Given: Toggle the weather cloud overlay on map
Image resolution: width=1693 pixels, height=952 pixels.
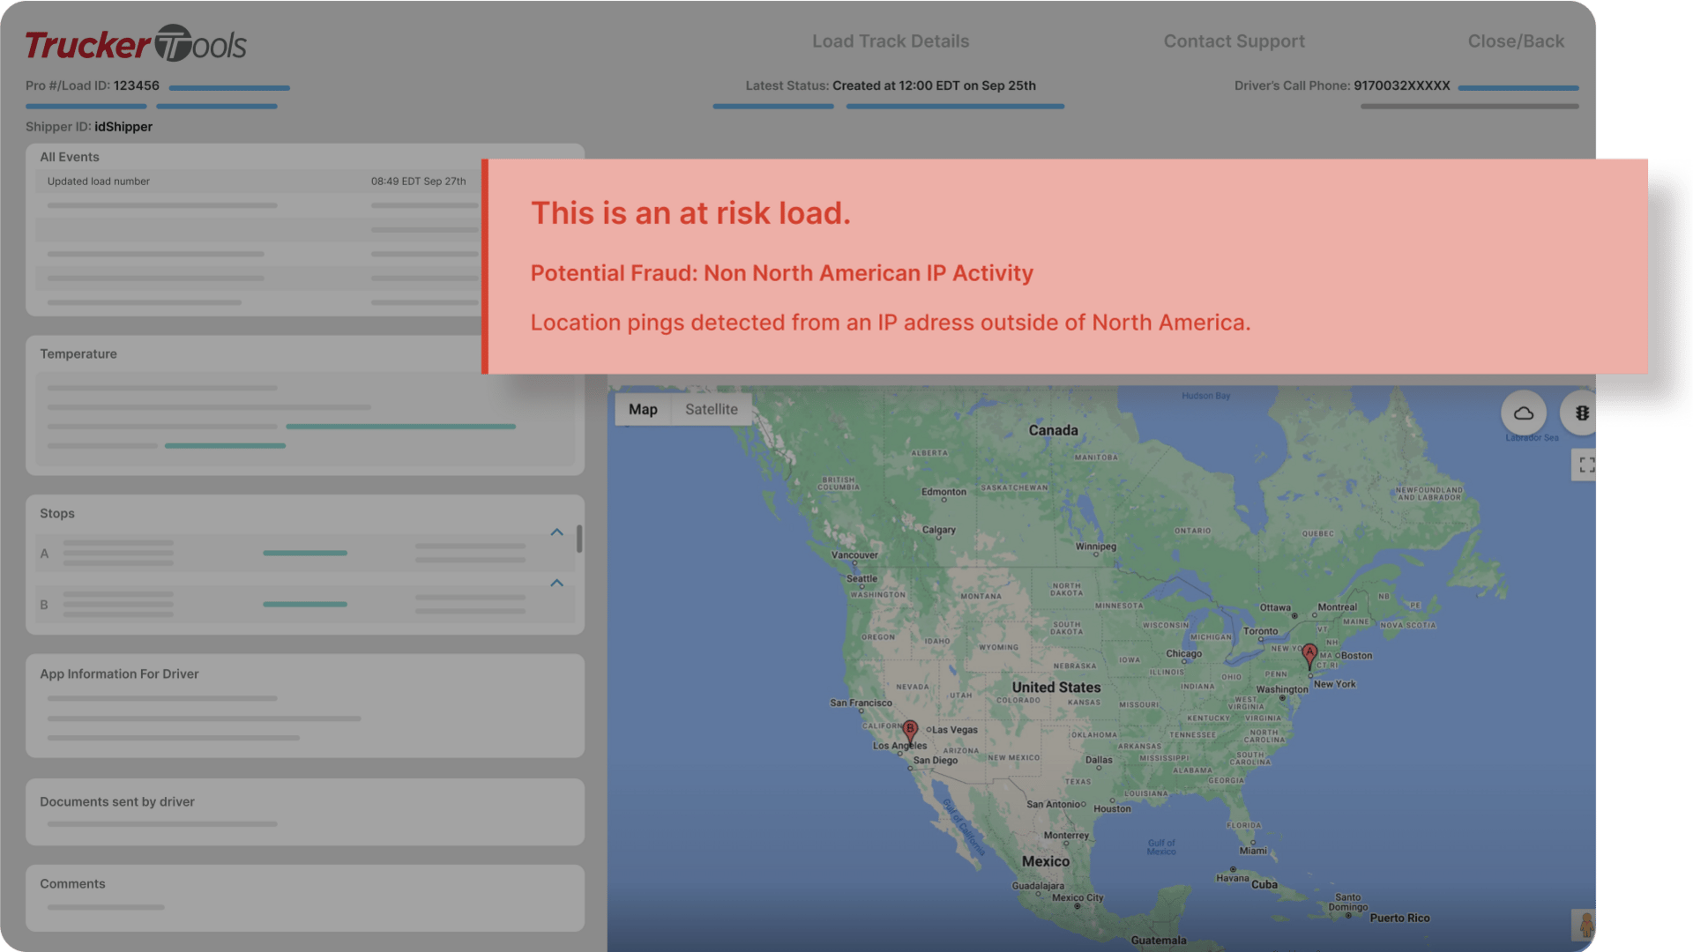Looking at the screenshot, I should 1523,413.
